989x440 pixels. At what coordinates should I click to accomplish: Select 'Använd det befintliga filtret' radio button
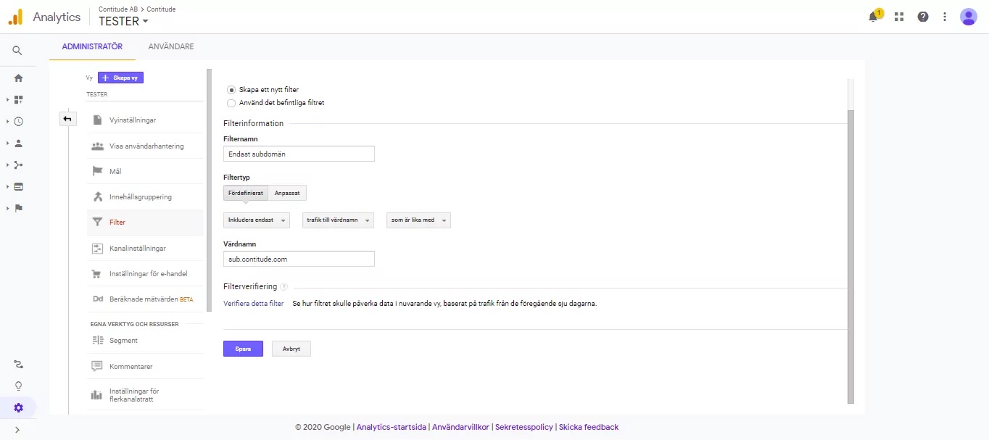231,103
